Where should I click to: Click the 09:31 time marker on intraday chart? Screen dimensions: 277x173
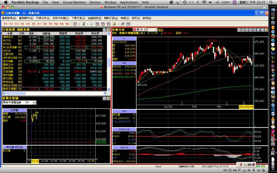click(x=35, y=161)
